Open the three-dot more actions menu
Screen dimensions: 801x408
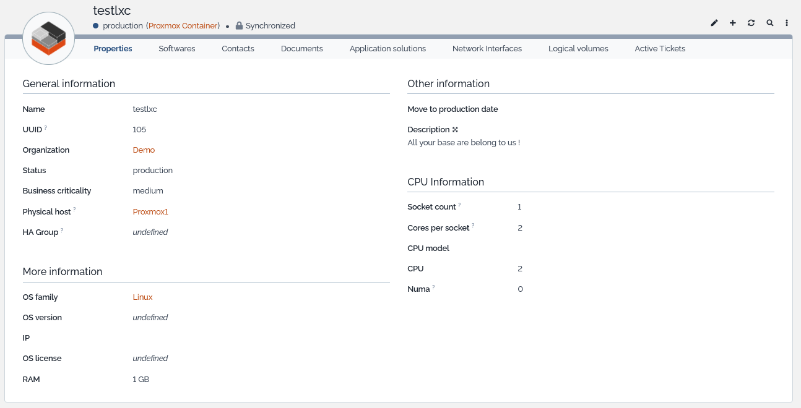[x=787, y=23]
